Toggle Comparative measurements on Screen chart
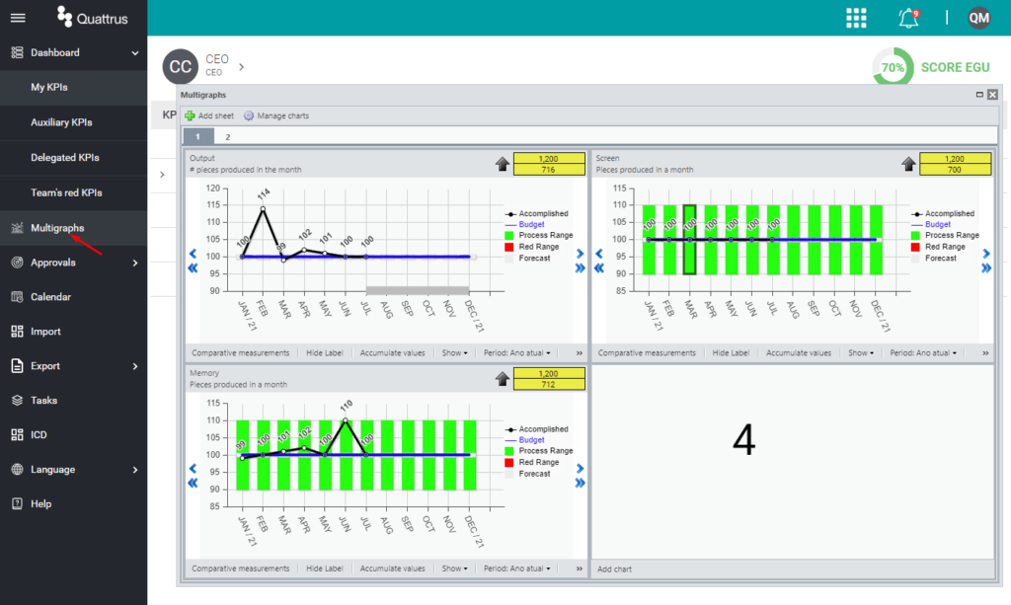1011x605 pixels. (x=647, y=353)
